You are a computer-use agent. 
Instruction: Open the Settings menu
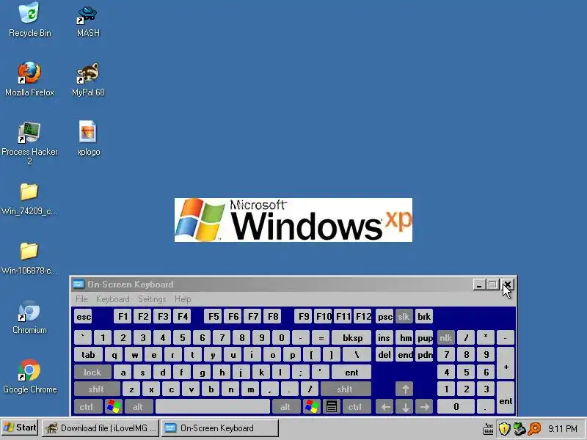[152, 299]
